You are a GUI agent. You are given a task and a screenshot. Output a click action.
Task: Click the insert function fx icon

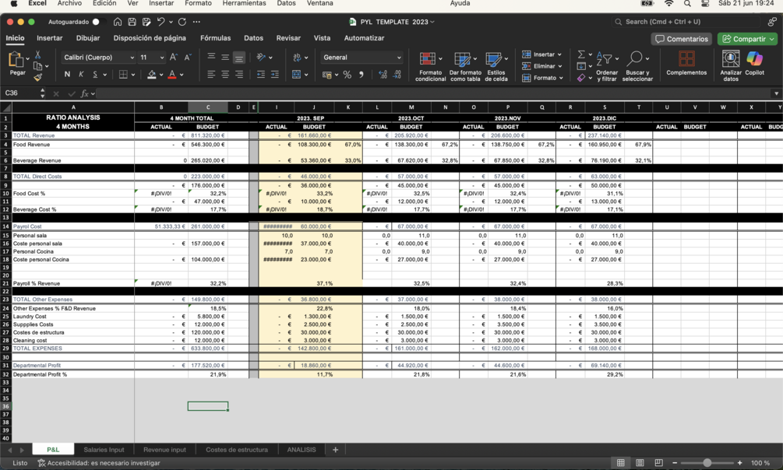[85, 93]
